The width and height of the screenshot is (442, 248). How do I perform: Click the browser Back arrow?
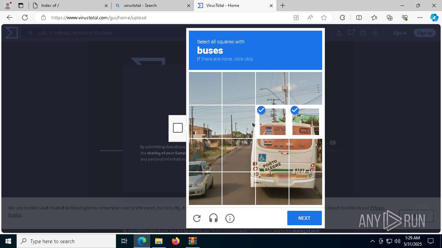pyautogui.click(x=10, y=18)
